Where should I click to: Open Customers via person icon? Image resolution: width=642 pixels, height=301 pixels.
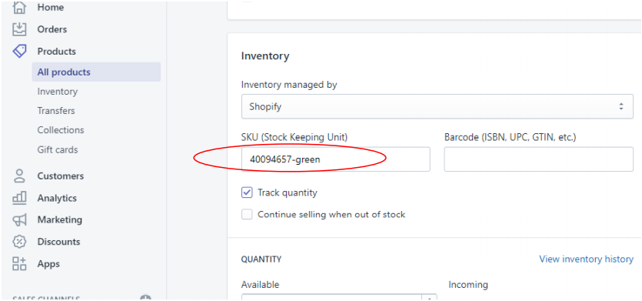click(x=19, y=176)
